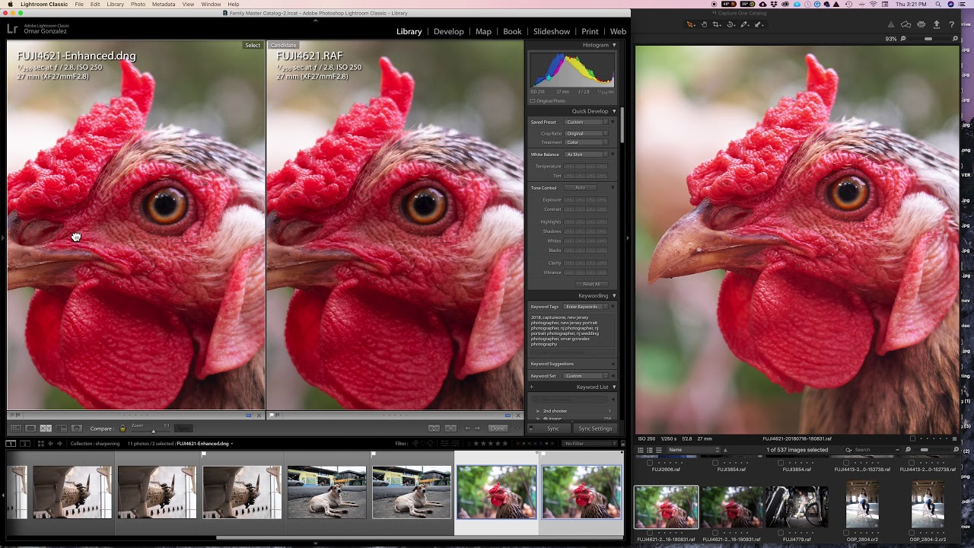
Task: Select the Capture One pointer select tool
Action: click(690, 24)
